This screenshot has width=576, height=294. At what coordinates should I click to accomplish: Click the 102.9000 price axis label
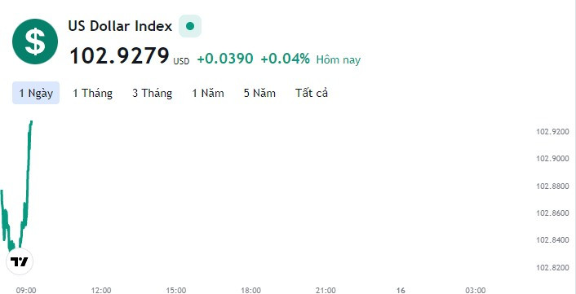(553, 158)
